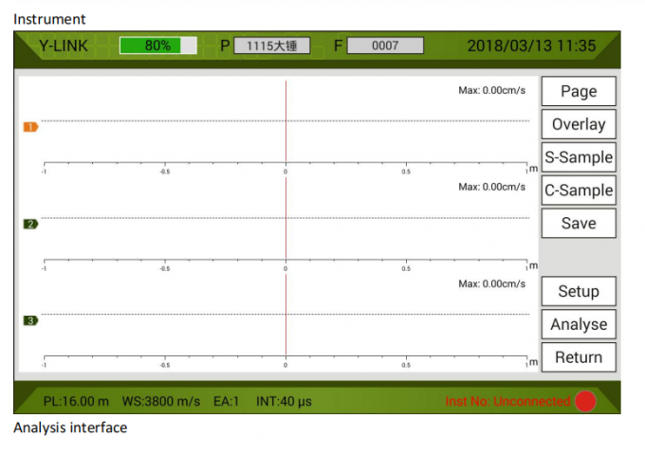Click the green channel 3 marker

click(29, 320)
